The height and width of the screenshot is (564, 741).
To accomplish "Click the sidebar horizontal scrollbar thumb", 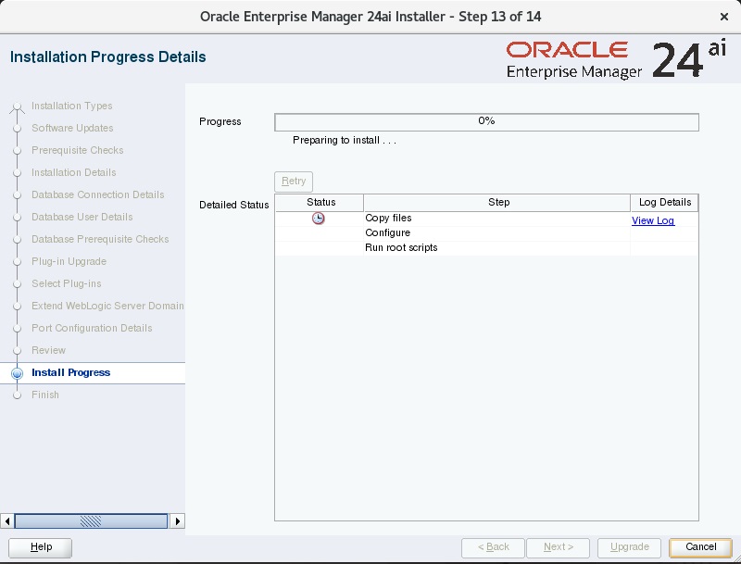I will [x=91, y=521].
